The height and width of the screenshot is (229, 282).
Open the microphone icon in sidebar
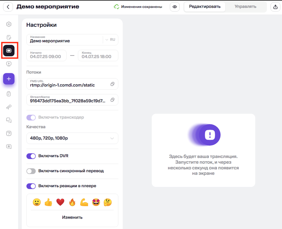(x=9, y=107)
